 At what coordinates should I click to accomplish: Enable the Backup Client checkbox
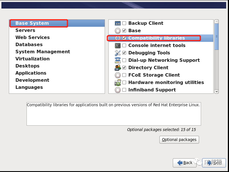point(124,23)
